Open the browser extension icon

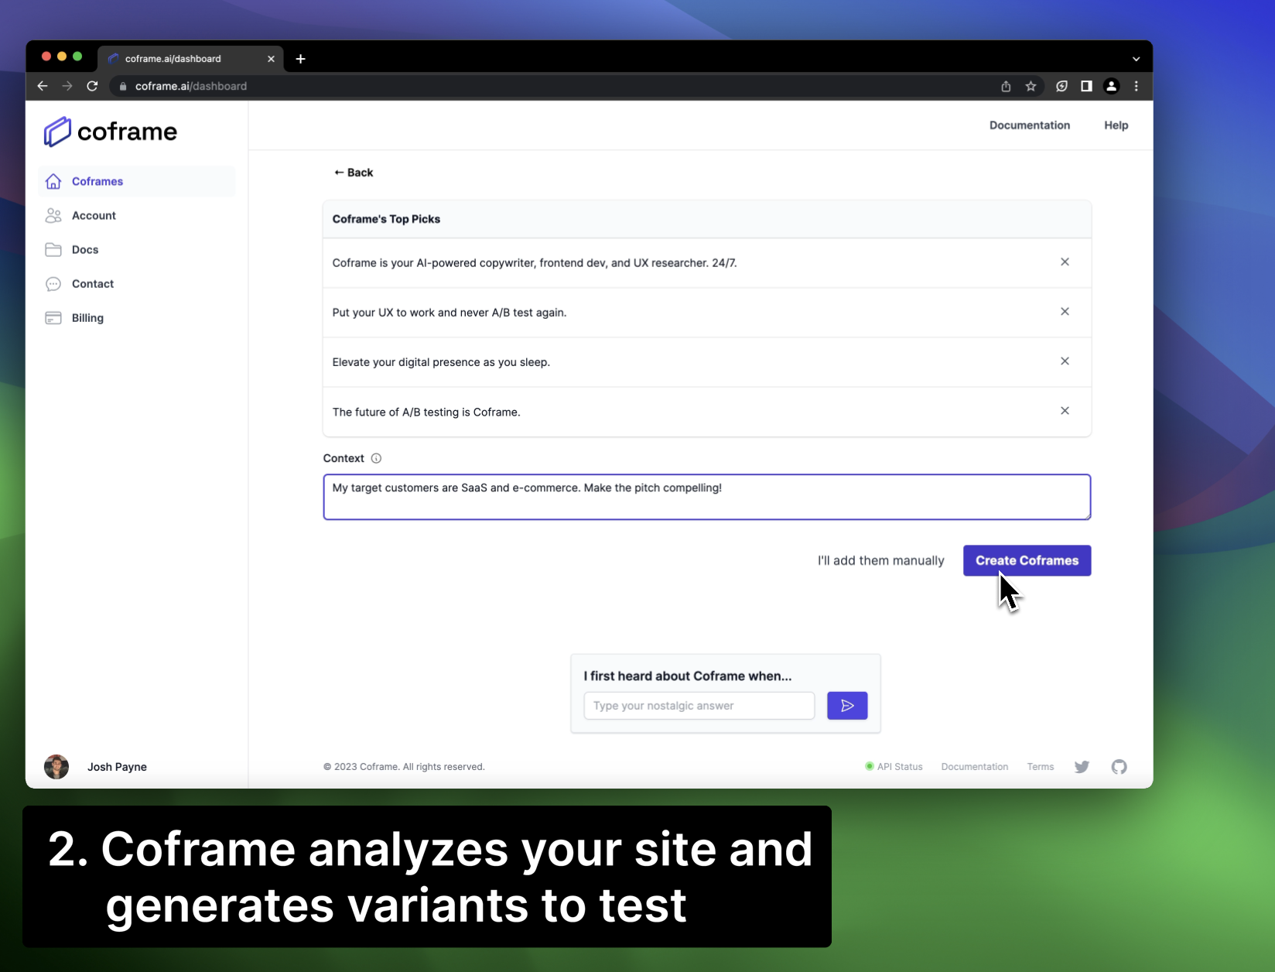(x=1061, y=86)
